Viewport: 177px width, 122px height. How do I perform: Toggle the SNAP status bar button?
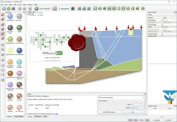tap(147, 120)
